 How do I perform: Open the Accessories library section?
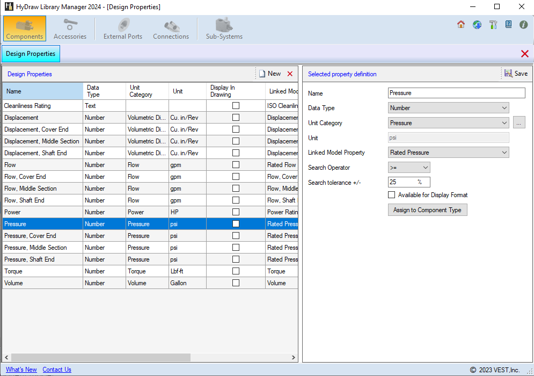point(70,28)
